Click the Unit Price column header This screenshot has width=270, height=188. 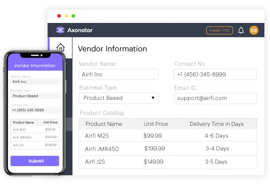click(x=156, y=124)
